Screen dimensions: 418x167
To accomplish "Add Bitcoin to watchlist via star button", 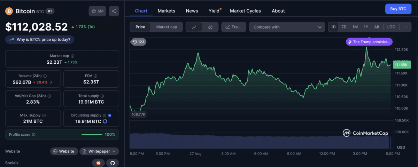I will [98, 11].
